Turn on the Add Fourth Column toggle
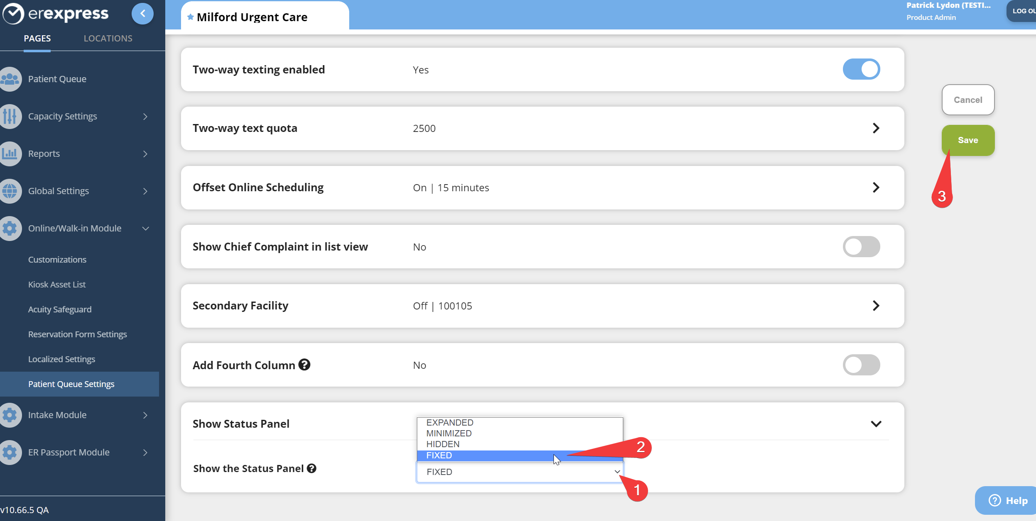Viewport: 1036px width, 521px height. point(861,365)
